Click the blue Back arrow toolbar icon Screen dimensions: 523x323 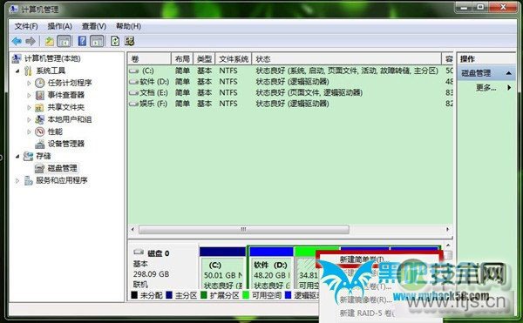click(17, 41)
